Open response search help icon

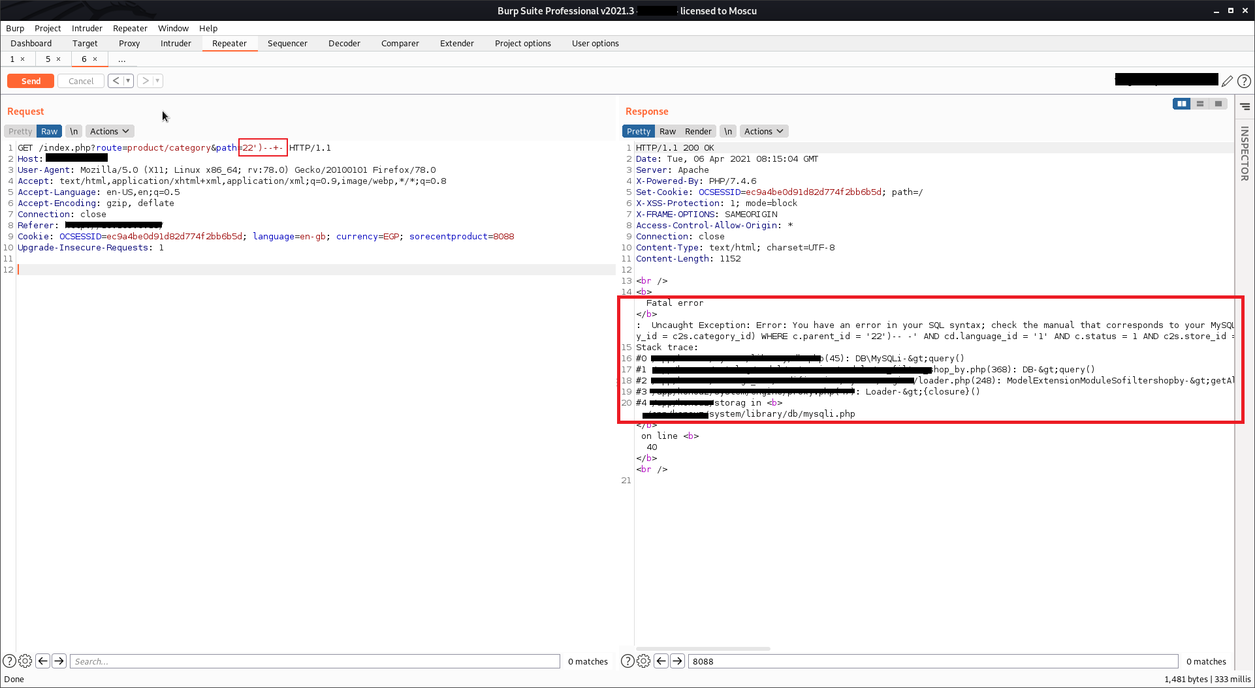click(x=627, y=661)
